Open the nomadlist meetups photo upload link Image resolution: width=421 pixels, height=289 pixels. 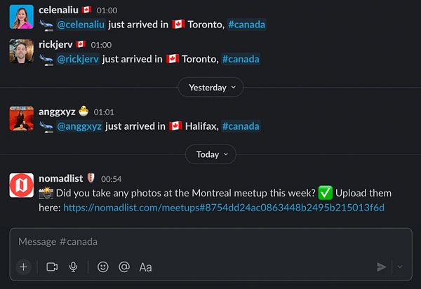[x=223, y=207]
